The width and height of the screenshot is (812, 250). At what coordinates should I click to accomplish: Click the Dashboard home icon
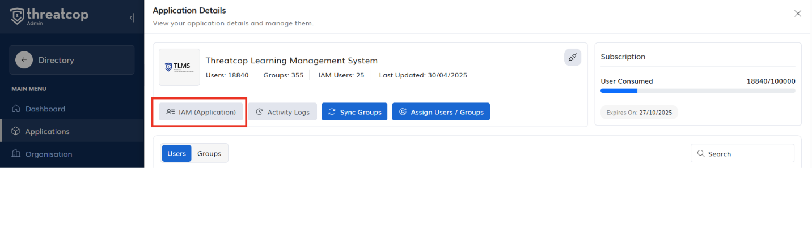[x=16, y=109]
